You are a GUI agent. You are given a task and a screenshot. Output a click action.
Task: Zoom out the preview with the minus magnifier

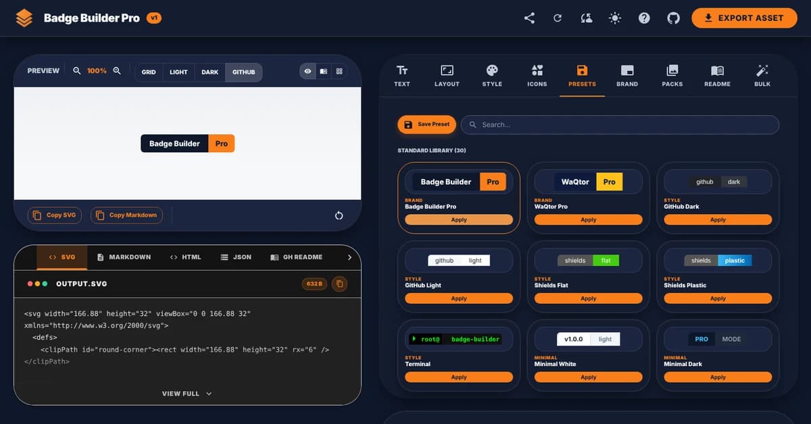[x=76, y=70]
